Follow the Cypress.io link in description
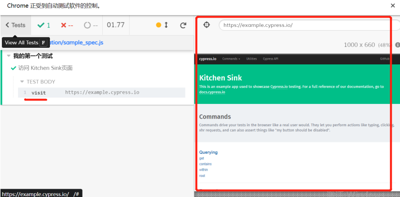Screen dimensions: 400x197 tap(279, 86)
